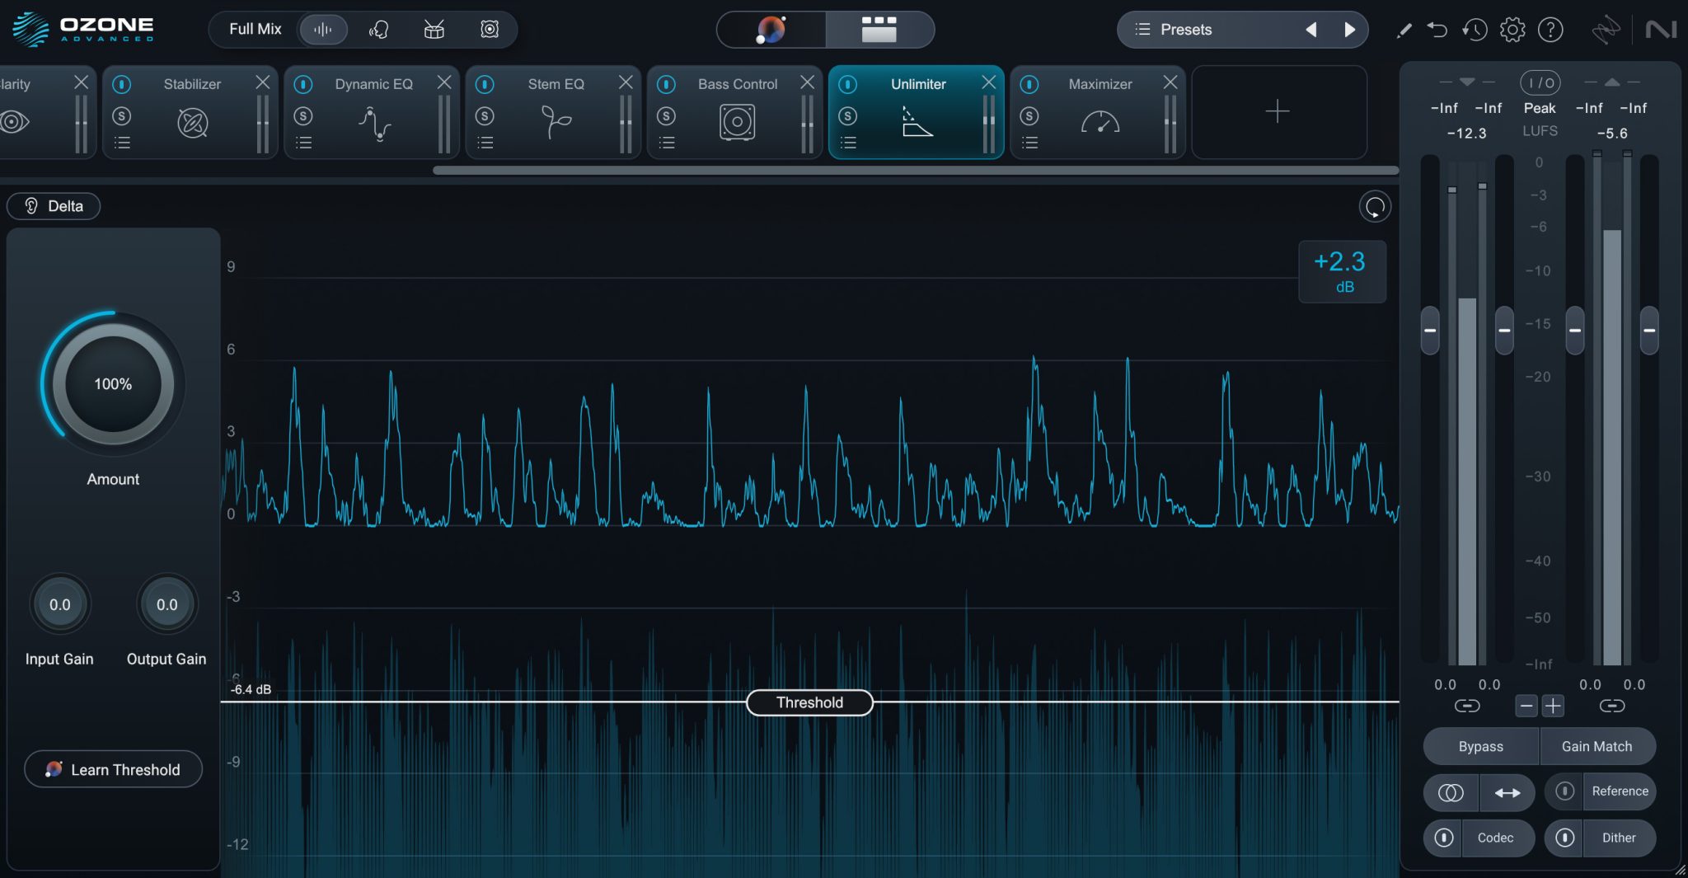
Task: Select the drum mastering mode icon
Action: (434, 28)
